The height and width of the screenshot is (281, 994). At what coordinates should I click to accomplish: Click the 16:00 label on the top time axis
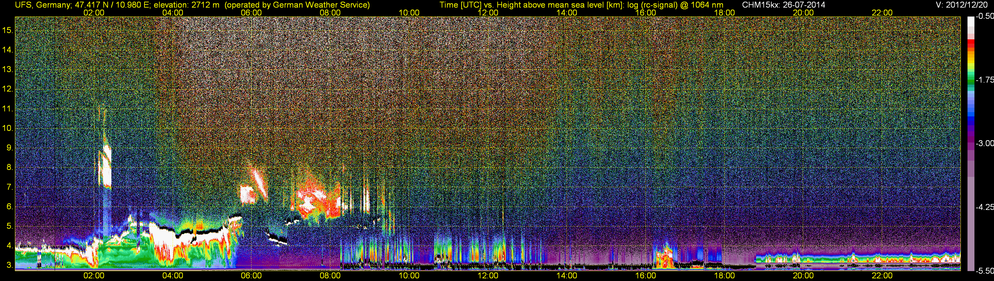click(645, 13)
